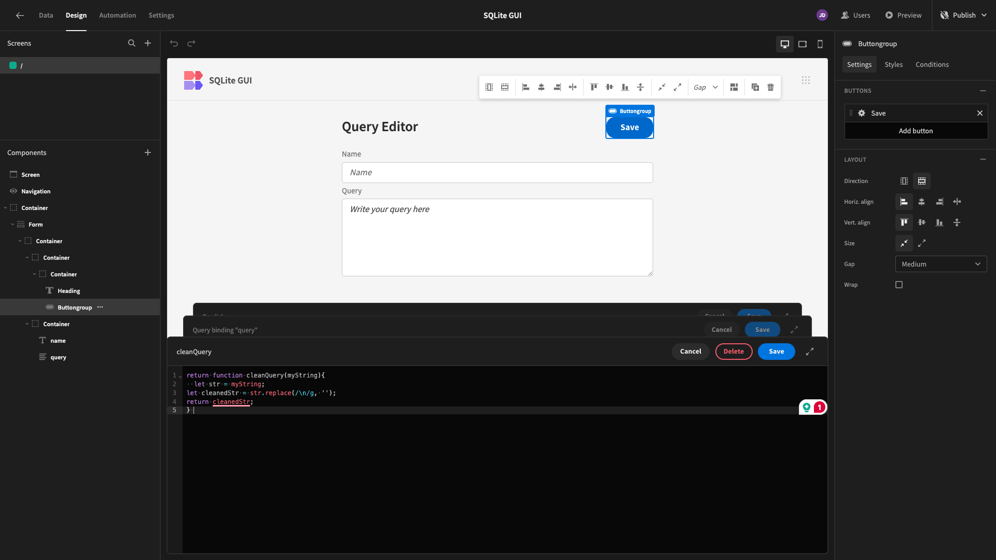Click the undo arrow icon
This screenshot has height=560, width=996.
(x=174, y=44)
